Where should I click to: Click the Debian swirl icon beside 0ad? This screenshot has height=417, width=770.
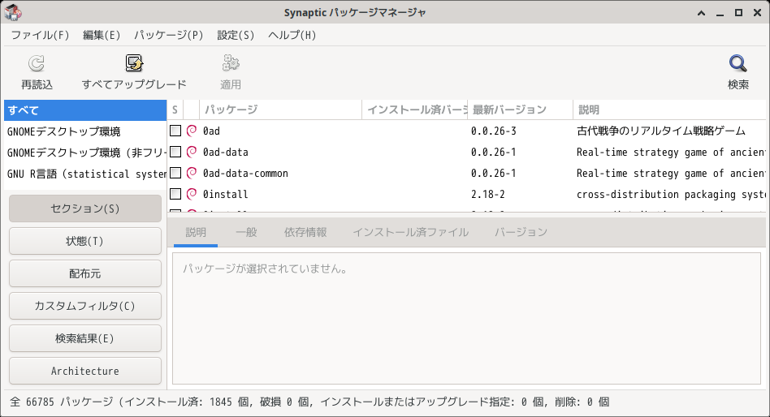[x=192, y=131]
